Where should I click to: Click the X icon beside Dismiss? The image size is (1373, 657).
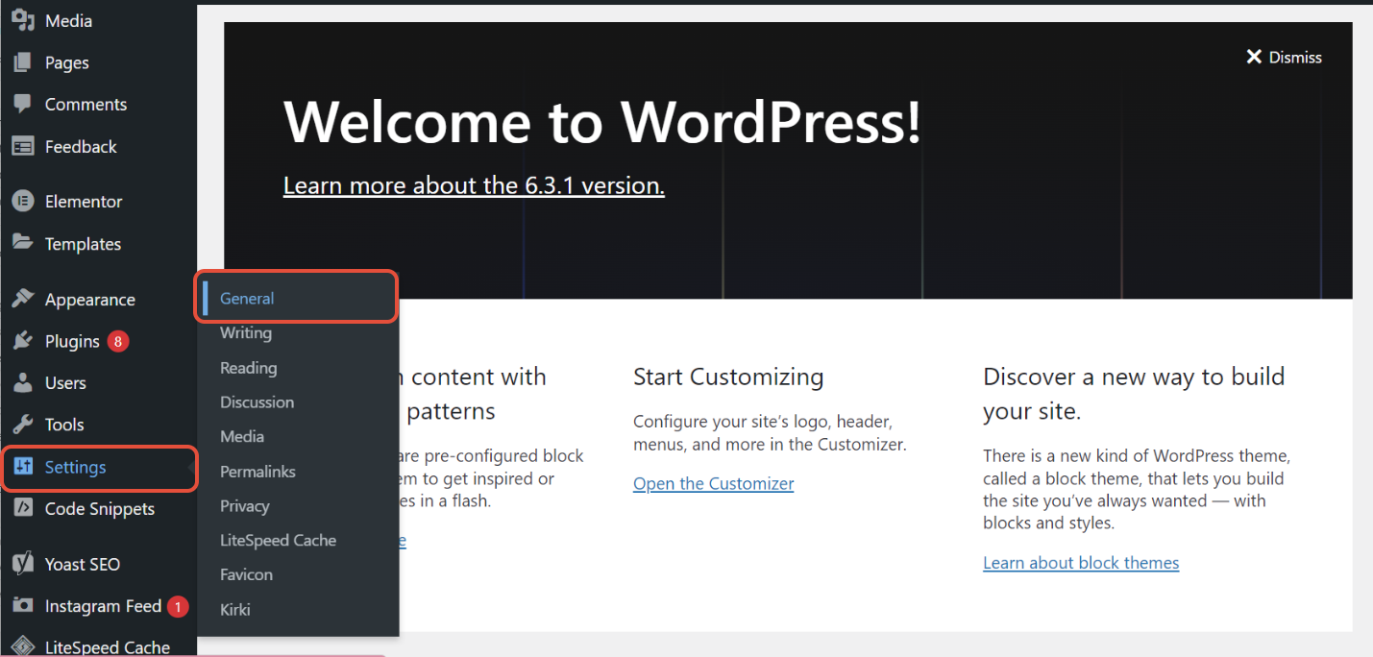pos(1253,57)
